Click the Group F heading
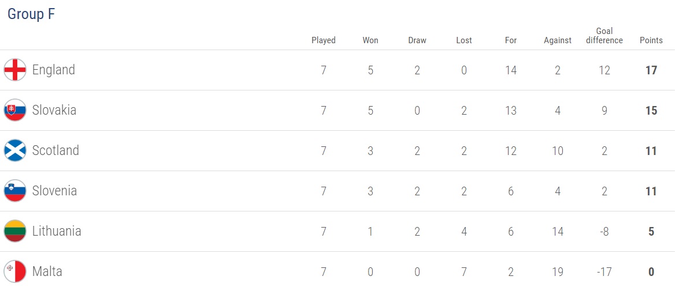This screenshot has width=679, height=295. click(x=31, y=14)
